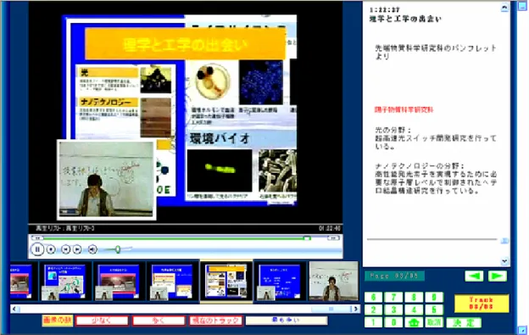Click the 多く button
Viewport: 529px width, 335px height.
[159, 321]
